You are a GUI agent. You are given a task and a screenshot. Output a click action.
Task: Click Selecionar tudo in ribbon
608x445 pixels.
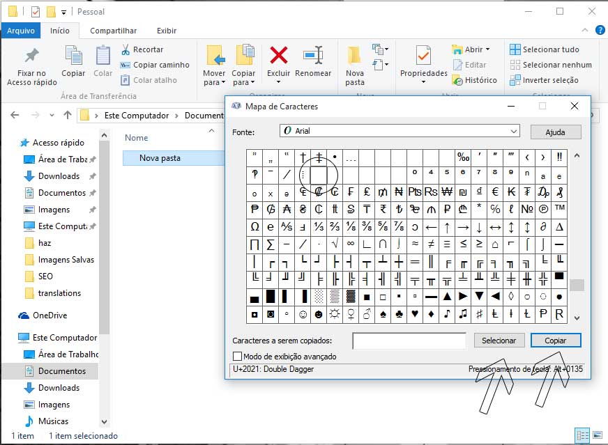click(545, 49)
